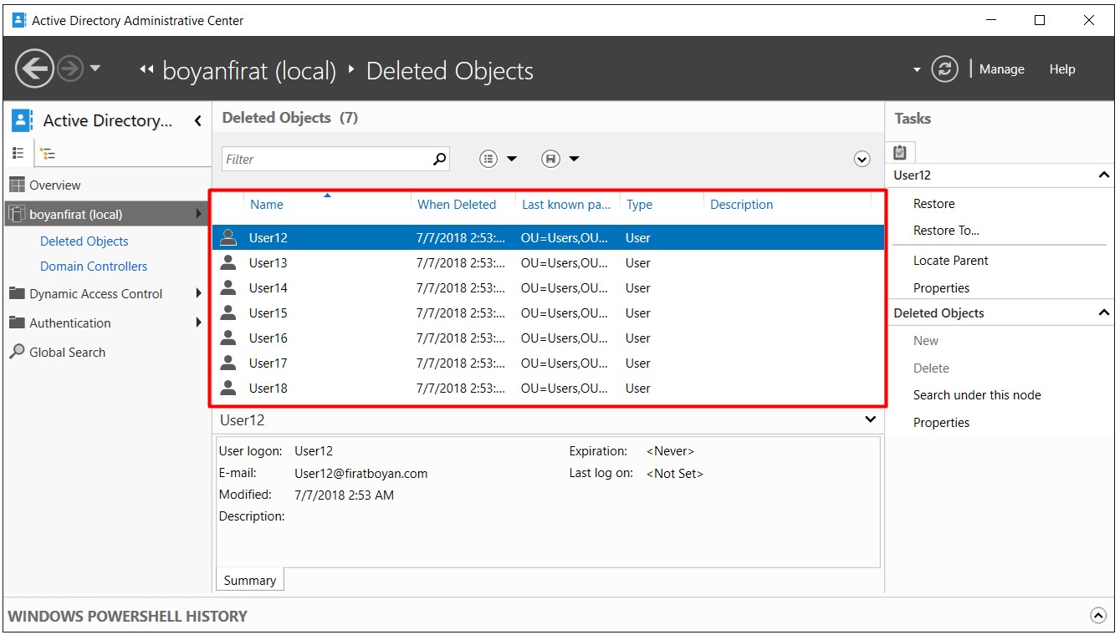1120x635 pixels.
Task: Open the Help menu
Action: 1062,69
